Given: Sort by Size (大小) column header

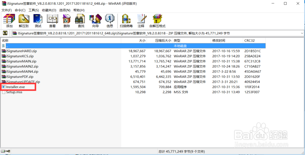Looking at the screenshot, I should point(134,41).
